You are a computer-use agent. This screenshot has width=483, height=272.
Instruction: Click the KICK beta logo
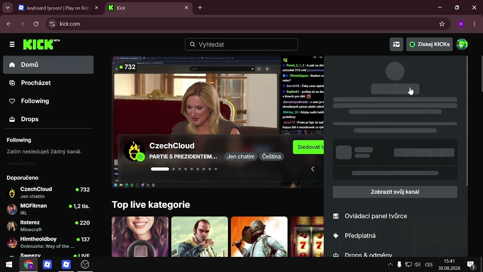tap(42, 44)
